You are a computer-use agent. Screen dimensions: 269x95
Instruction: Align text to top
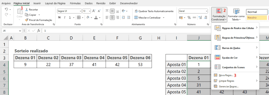point(107,11)
